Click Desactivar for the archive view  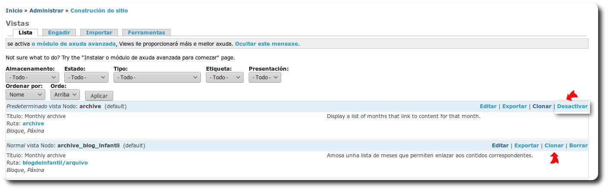coord(572,106)
